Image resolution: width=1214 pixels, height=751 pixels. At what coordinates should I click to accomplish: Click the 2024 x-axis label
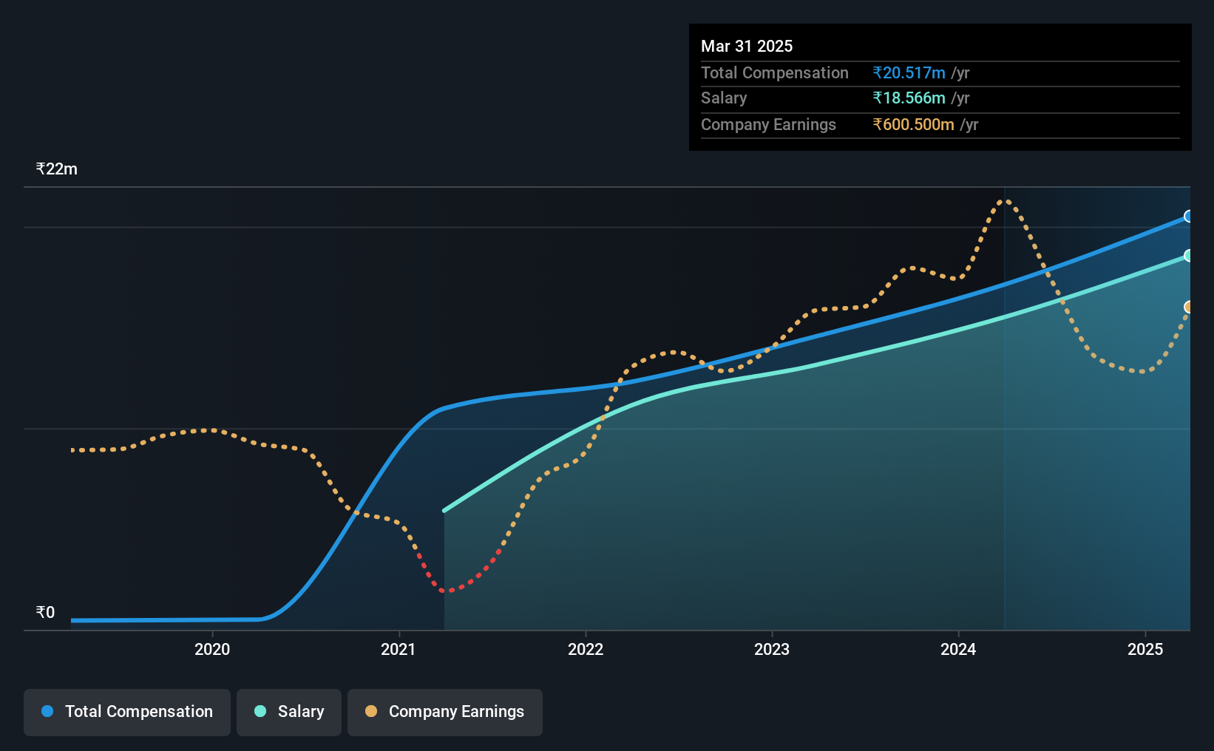(958, 649)
